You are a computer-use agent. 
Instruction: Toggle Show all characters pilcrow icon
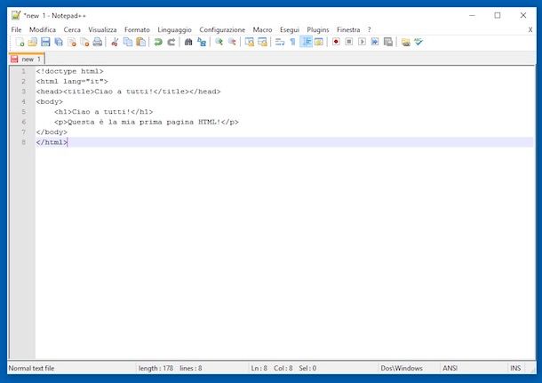point(293,42)
